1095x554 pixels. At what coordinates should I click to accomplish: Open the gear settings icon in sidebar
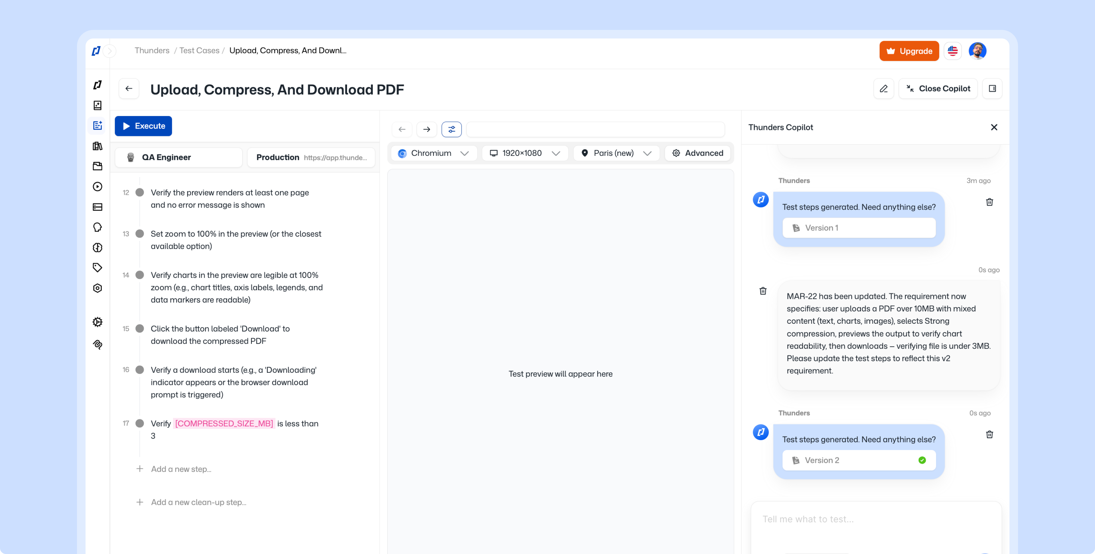point(97,322)
